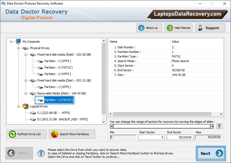Click the Min value field
Image resolution: width=231 pixels, height=163 pixels.
(x=123, y=137)
